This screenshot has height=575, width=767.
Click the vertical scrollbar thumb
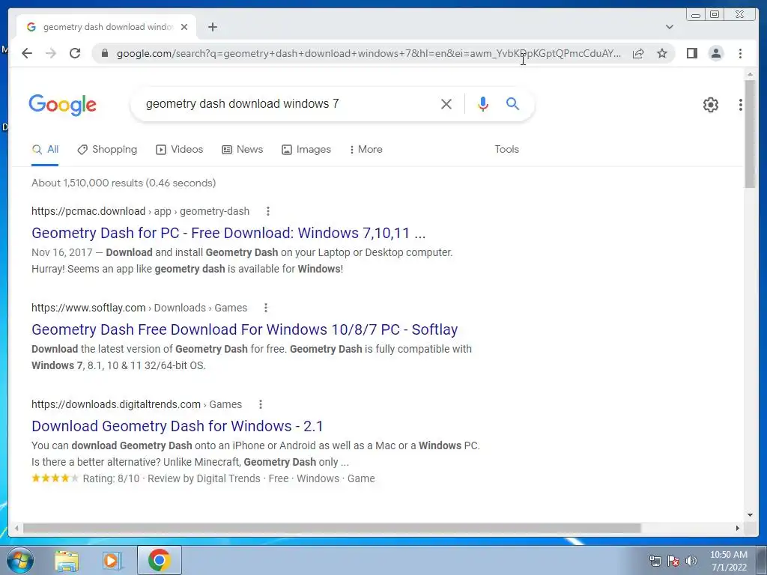click(750, 133)
